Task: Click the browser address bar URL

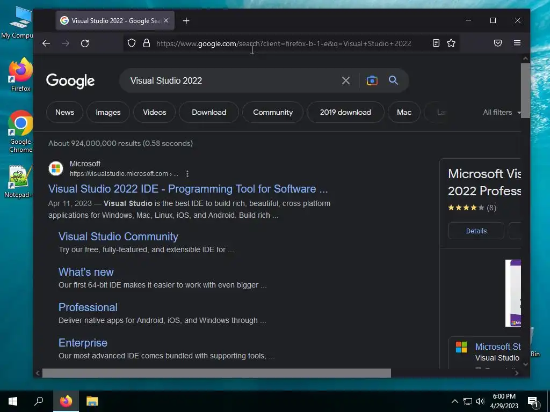Action: tap(284, 43)
